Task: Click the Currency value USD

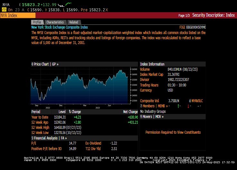Action: click(x=170, y=90)
